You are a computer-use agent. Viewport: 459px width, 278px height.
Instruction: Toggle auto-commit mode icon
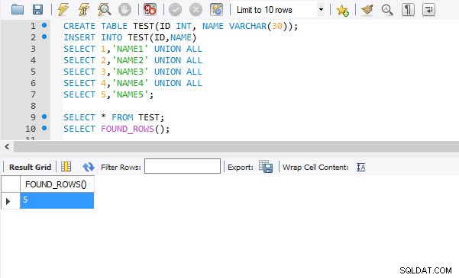(x=217, y=10)
